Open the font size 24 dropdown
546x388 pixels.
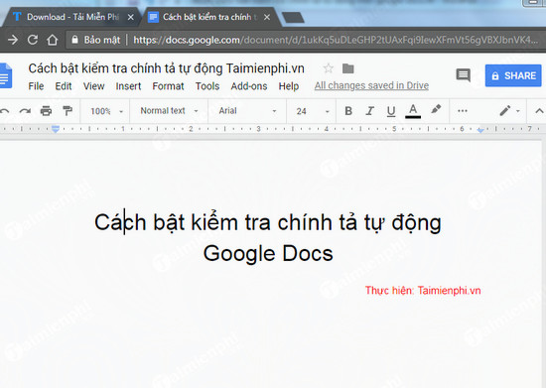pos(313,111)
